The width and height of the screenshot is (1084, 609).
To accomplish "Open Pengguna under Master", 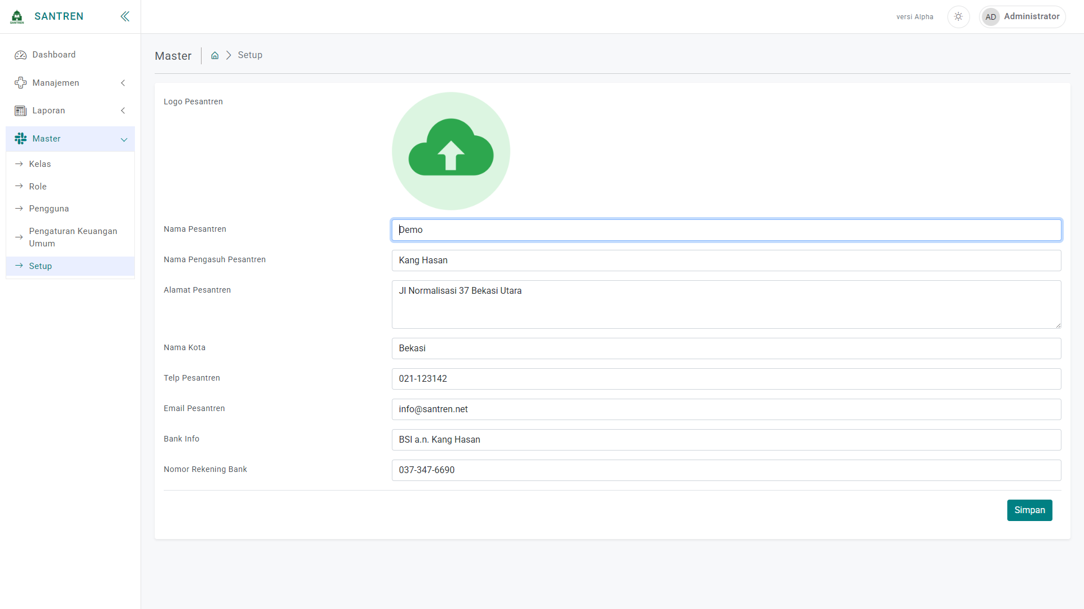I will [x=71, y=209].
